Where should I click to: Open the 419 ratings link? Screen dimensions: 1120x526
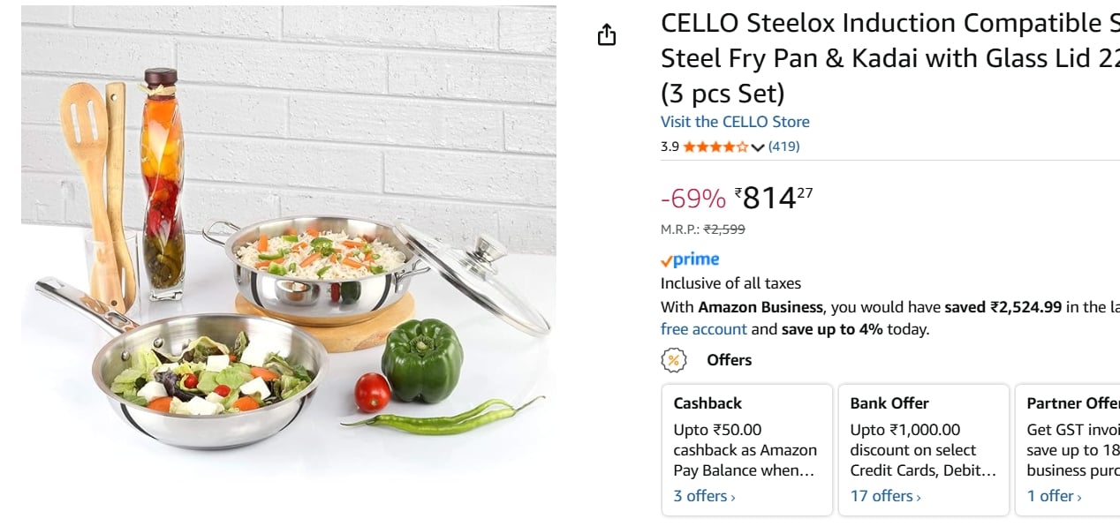coord(783,147)
